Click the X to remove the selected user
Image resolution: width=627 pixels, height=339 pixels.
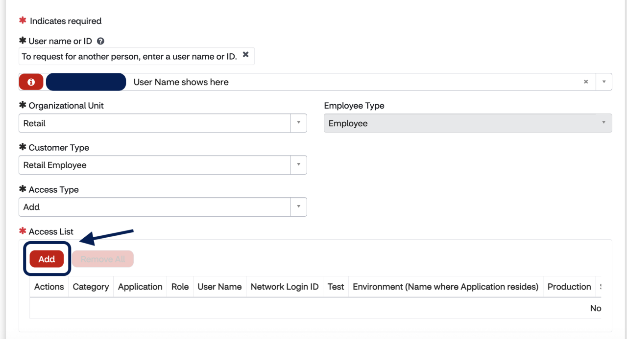(x=586, y=82)
